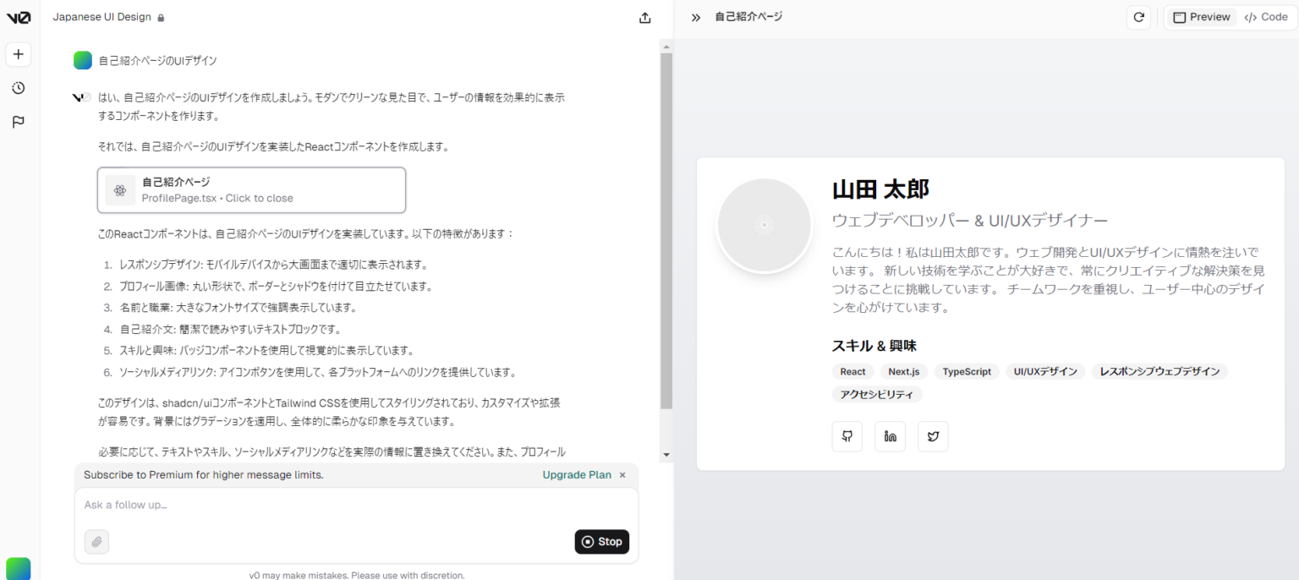Click the chat scrollbar down arrow
1299x580 pixels.
[x=666, y=455]
